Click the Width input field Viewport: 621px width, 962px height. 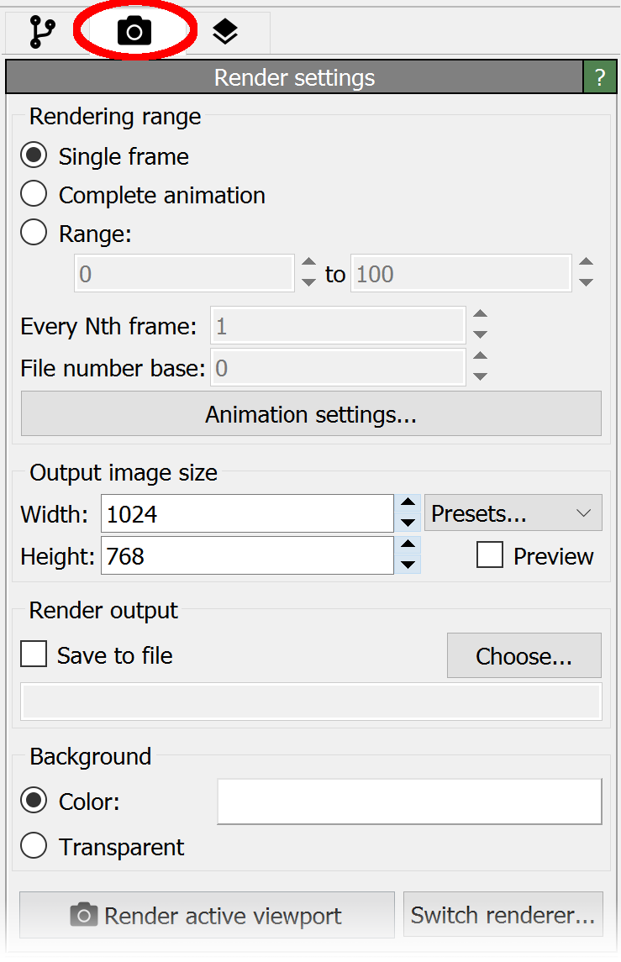(246, 513)
